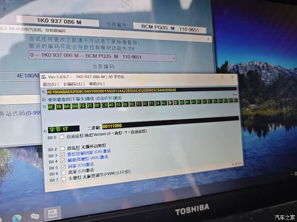Screen dimensions: 297x222
Task: Toggle Bit 2 双氙灯 checkbox
Action: tap(62, 148)
